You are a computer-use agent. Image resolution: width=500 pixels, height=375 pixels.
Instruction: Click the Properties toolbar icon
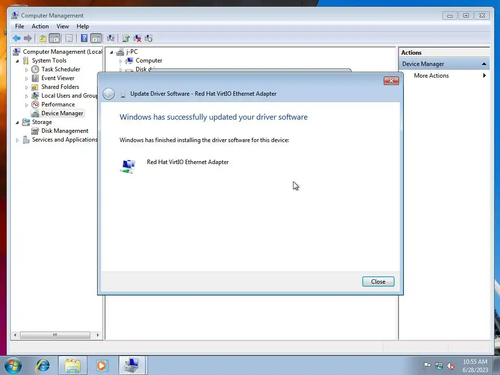(69, 39)
